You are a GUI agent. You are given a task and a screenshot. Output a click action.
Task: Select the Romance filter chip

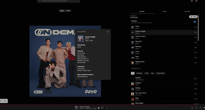pyautogui.click(x=139, y=73)
